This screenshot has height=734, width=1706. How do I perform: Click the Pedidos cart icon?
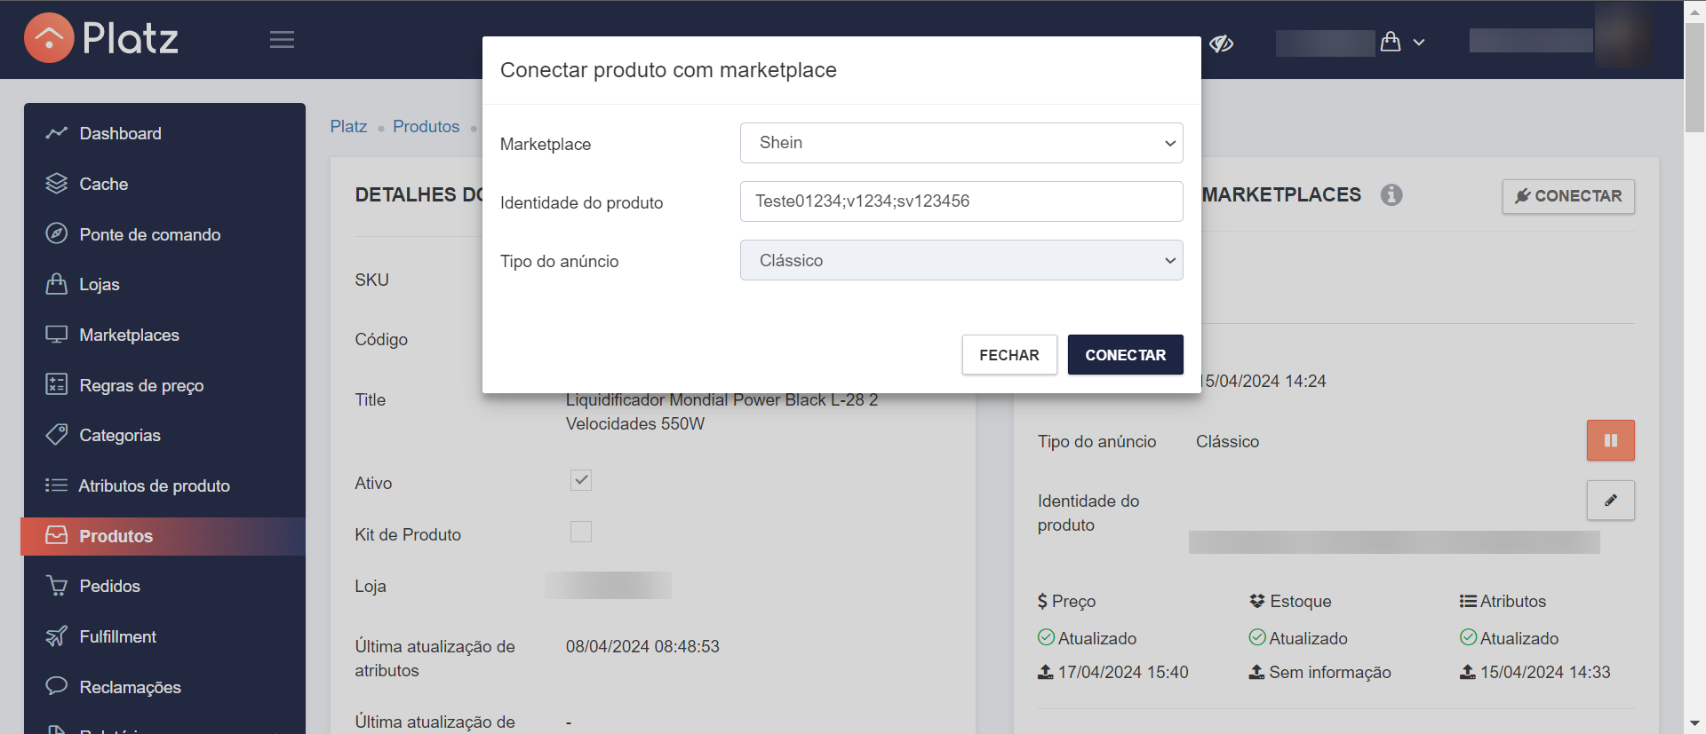click(57, 586)
